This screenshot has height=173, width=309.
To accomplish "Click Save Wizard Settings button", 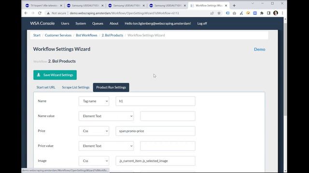I will coord(55,75).
